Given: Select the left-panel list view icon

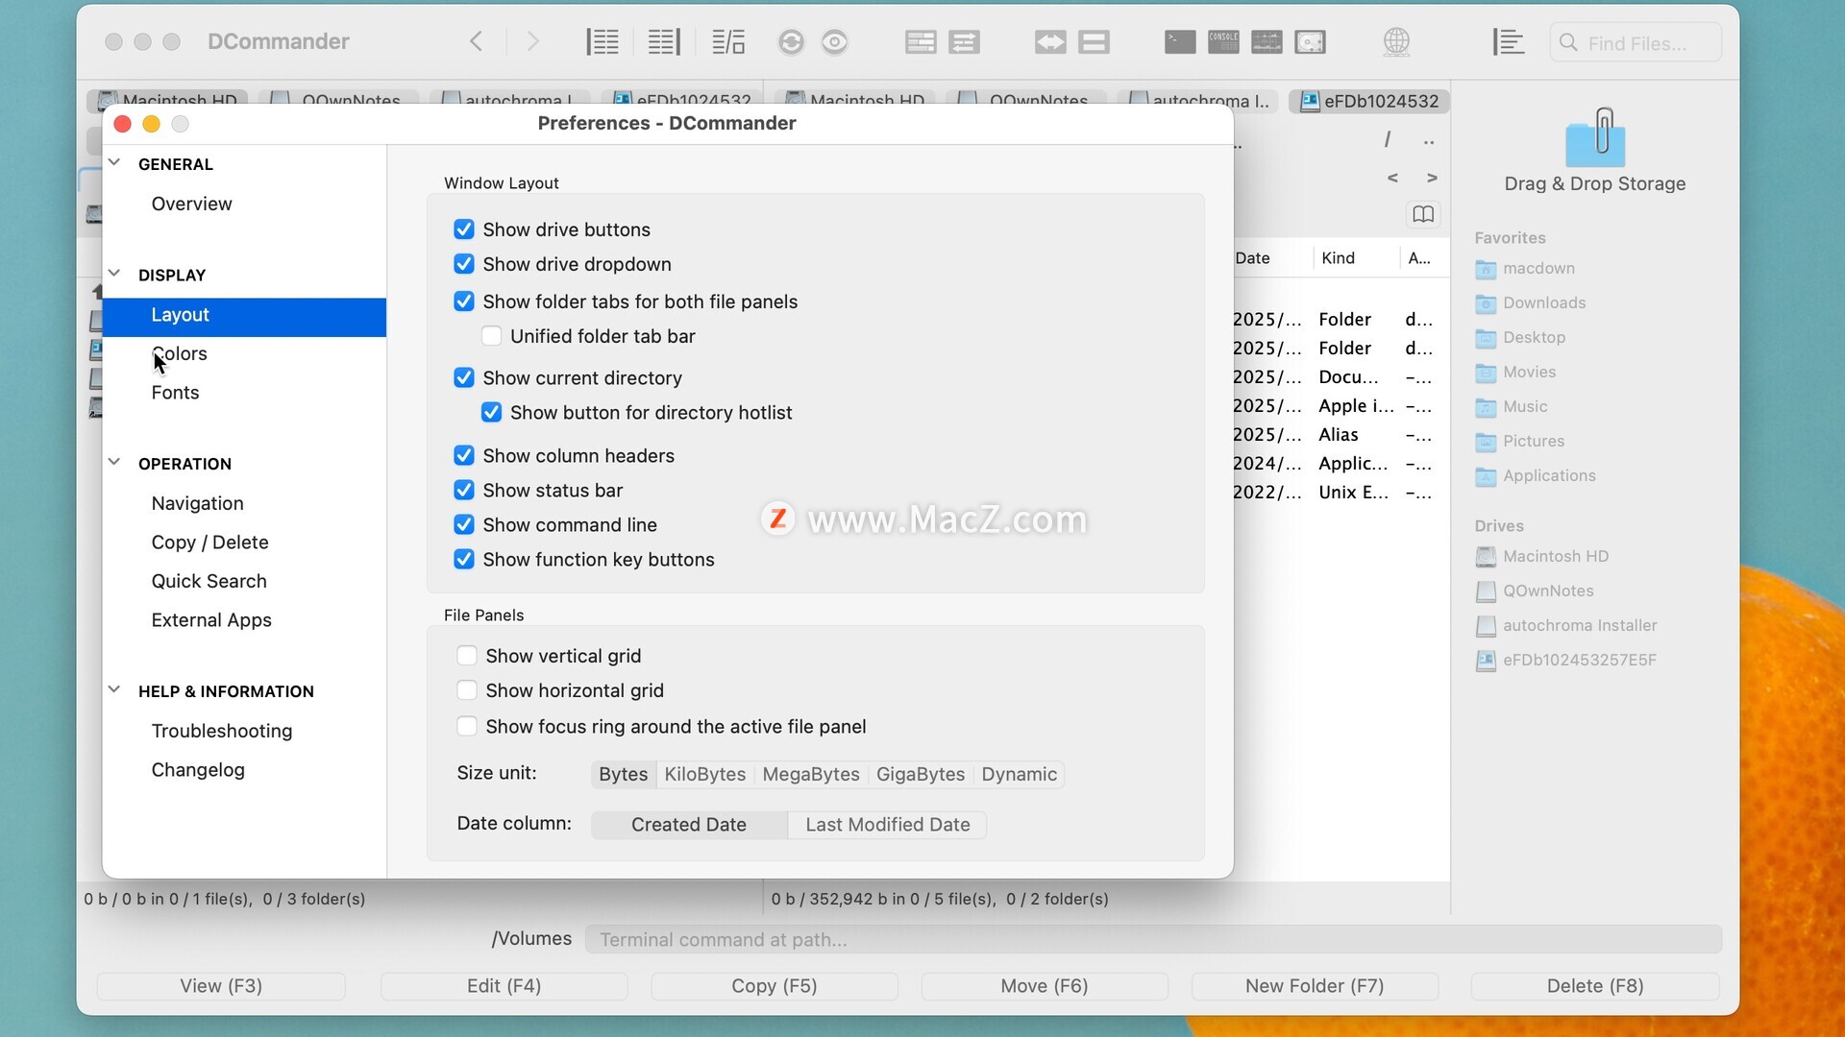Looking at the screenshot, I should [x=603, y=41].
